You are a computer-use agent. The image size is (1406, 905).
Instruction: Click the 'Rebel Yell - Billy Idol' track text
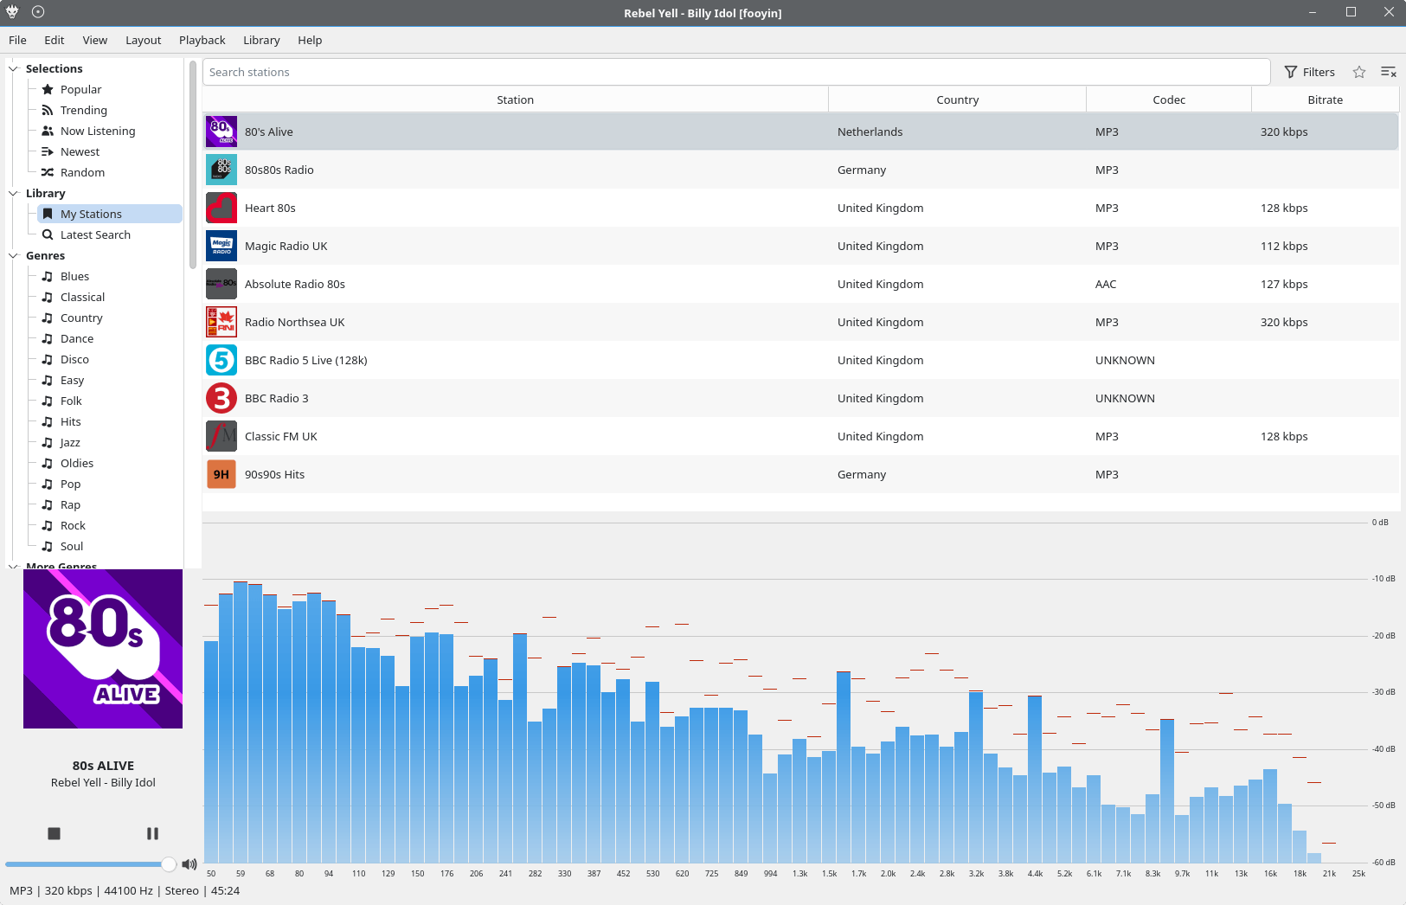coord(103,782)
